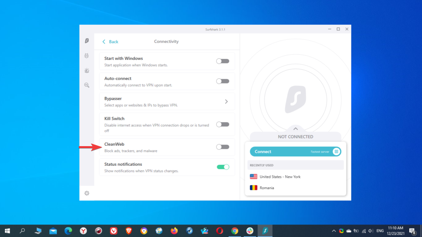Open Firefox from the taskbar

[x=174, y=231]
